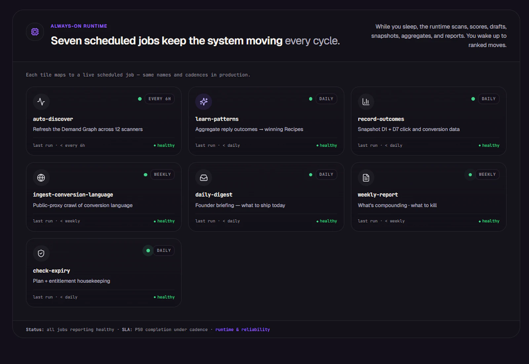This screenshot has width=529, height=364.
Task: Click the healthy status on daily-digest tile
Action: click(327, 221)
